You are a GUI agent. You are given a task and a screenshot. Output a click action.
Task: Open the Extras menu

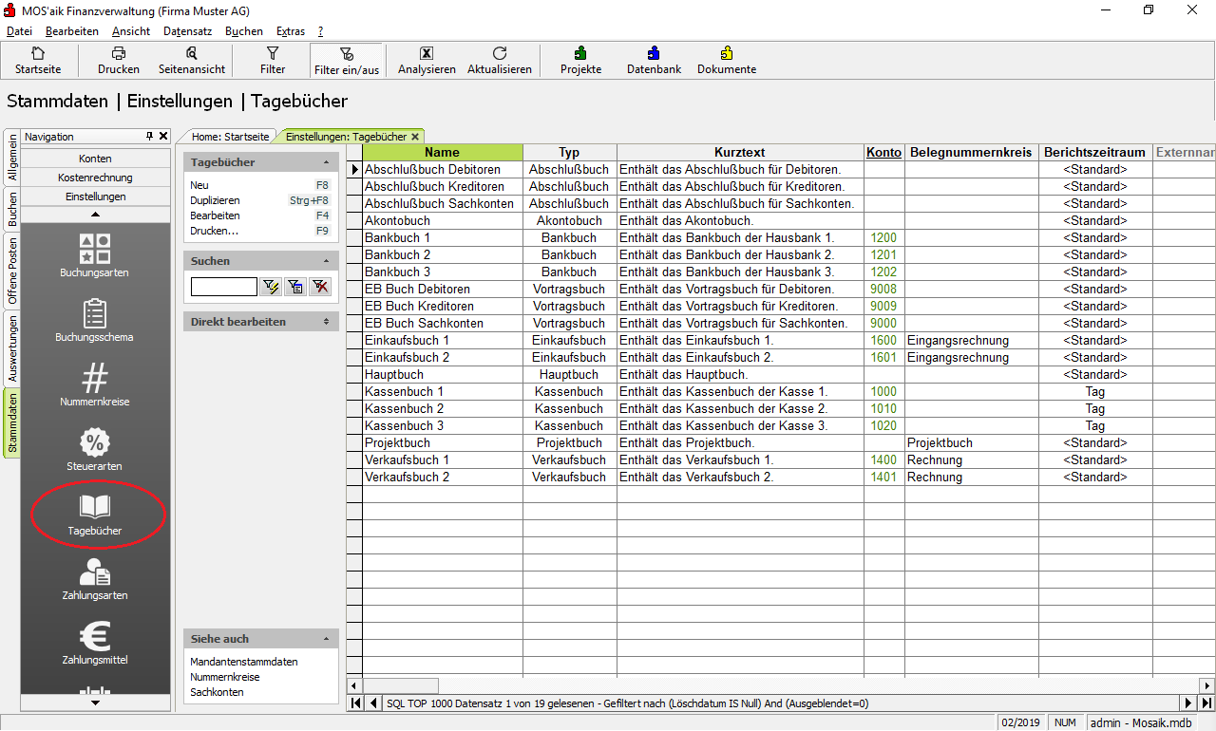(291, 31)
